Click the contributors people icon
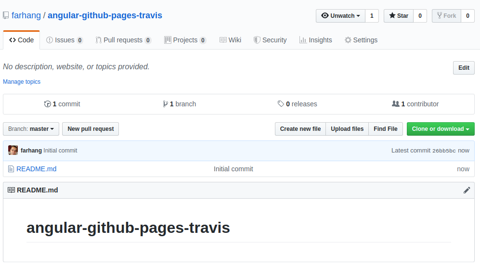Viewport: 480px width, 267px height. point(396,104)
